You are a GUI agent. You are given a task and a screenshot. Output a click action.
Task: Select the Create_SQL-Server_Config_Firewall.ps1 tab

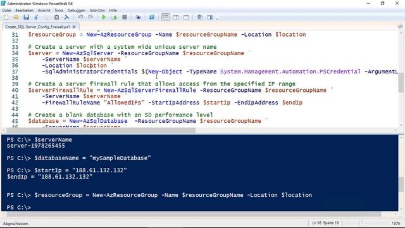[x=37, y=27]
